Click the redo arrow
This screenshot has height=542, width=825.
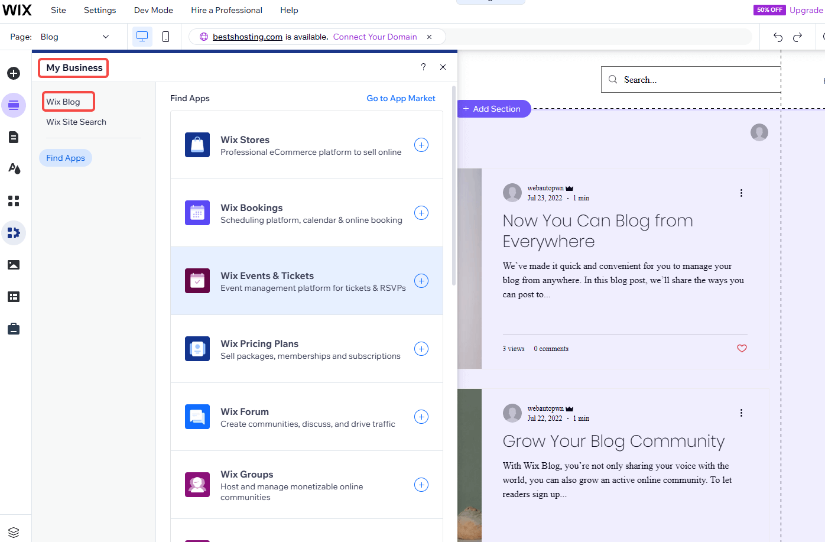tap(797, 37)
